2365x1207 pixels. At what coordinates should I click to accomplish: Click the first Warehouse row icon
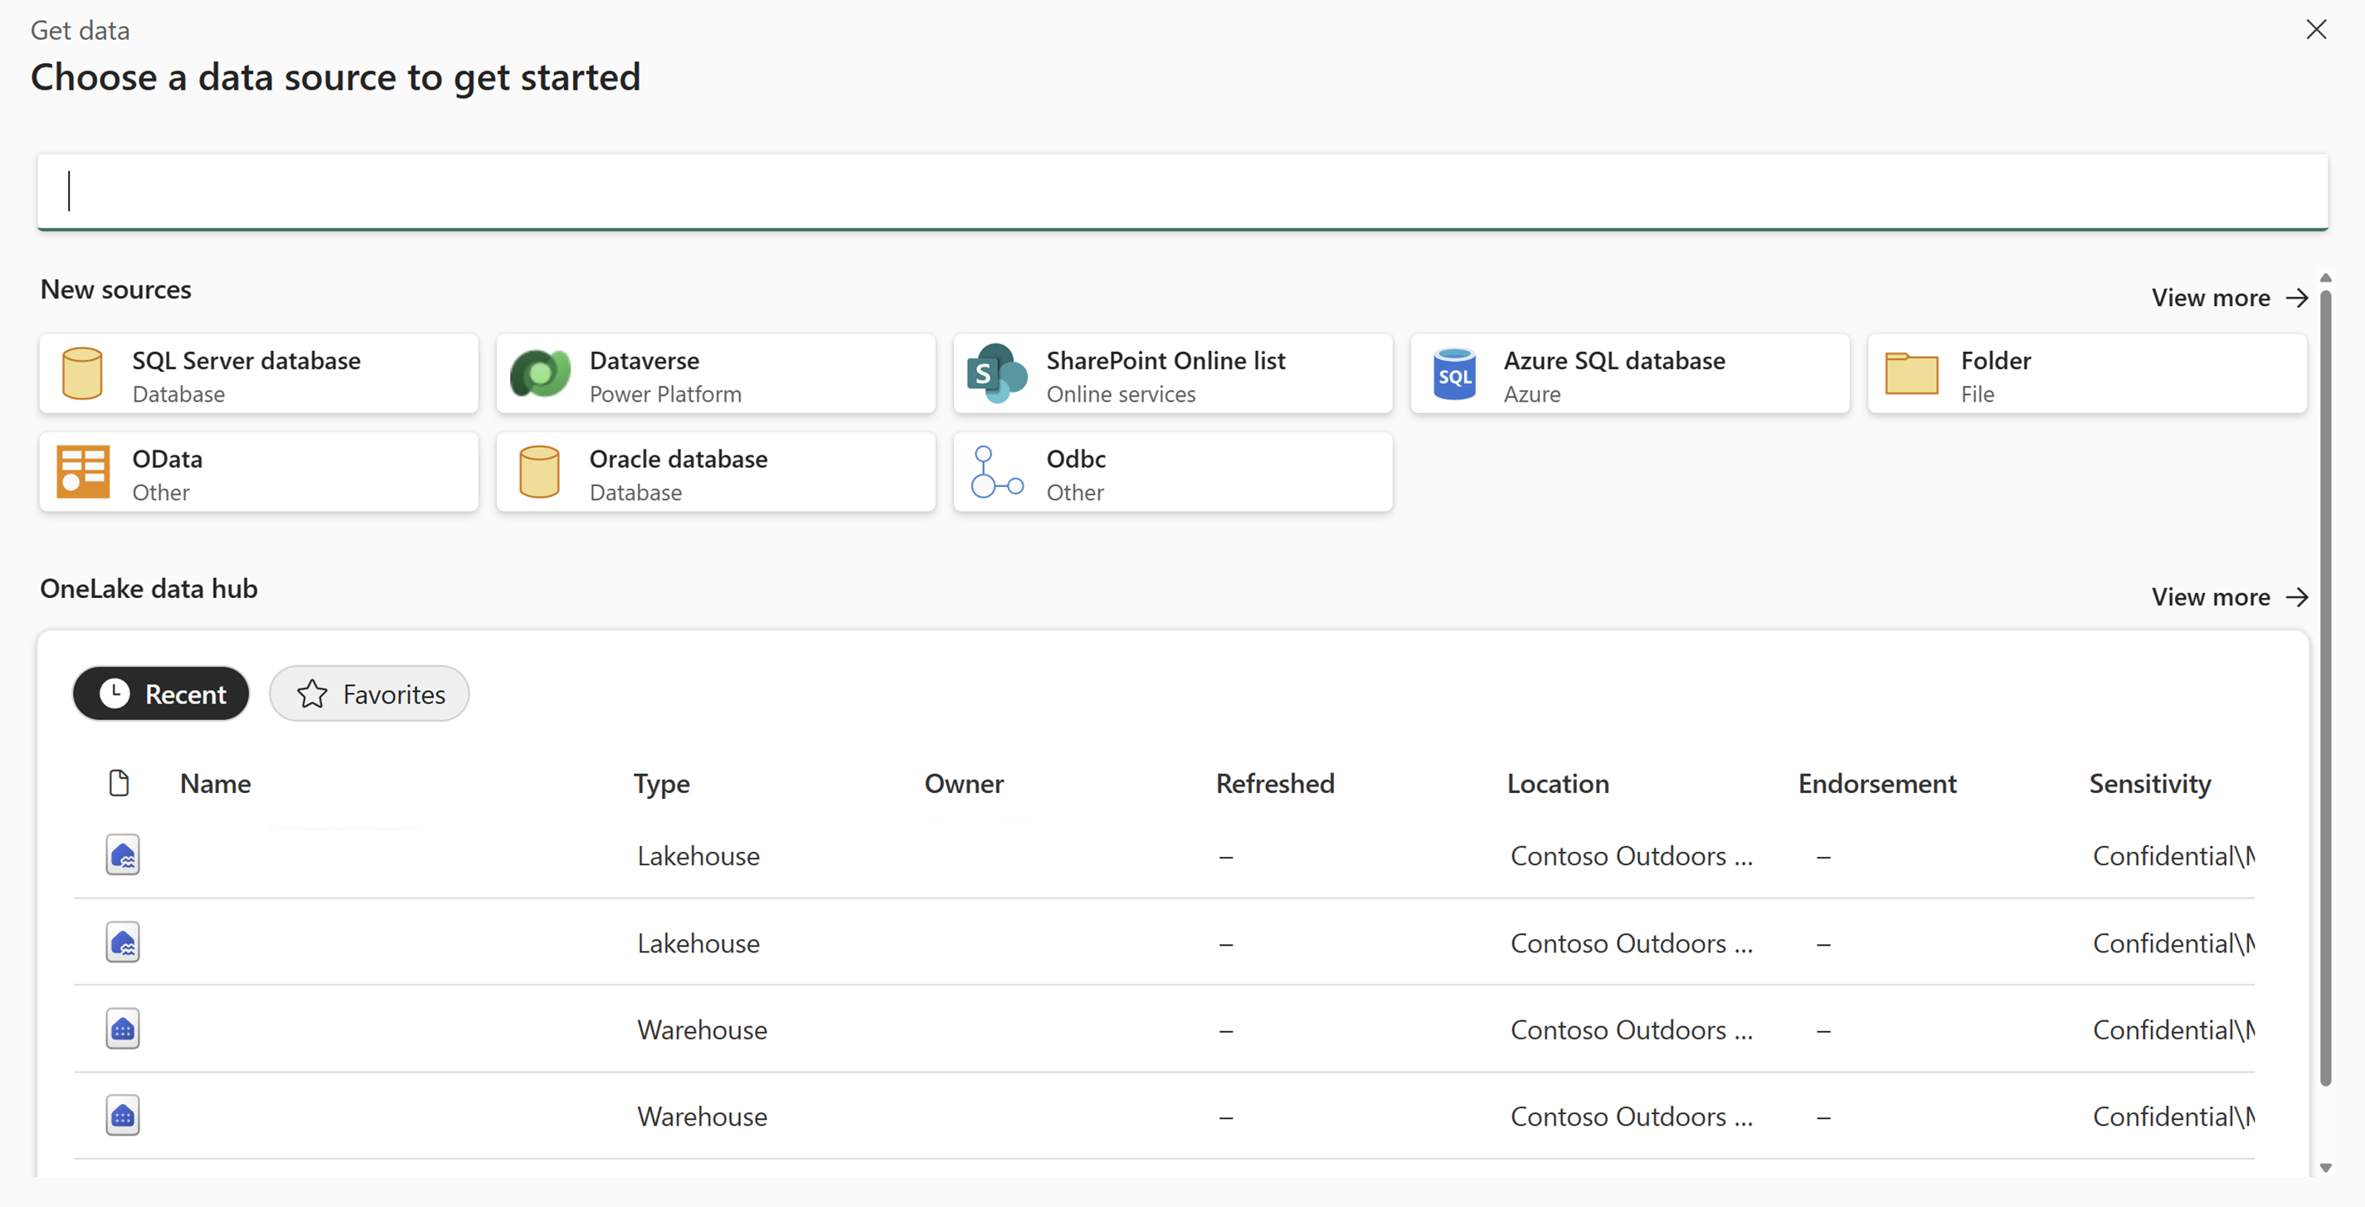[122, 1029]
